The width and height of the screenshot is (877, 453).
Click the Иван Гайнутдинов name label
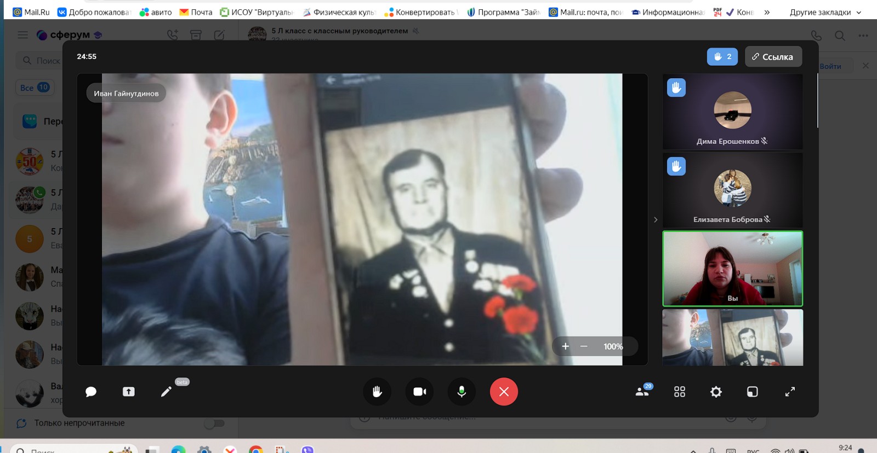[126, 94]
